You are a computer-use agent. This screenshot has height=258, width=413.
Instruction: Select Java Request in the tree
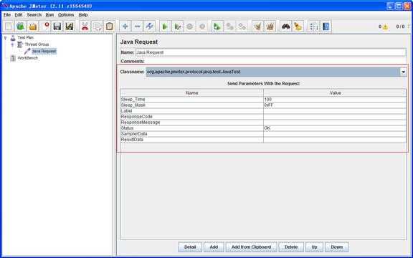click(44, 51)
